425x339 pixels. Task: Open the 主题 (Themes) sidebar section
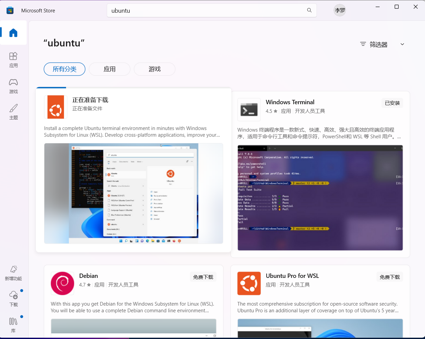point(13,112)
